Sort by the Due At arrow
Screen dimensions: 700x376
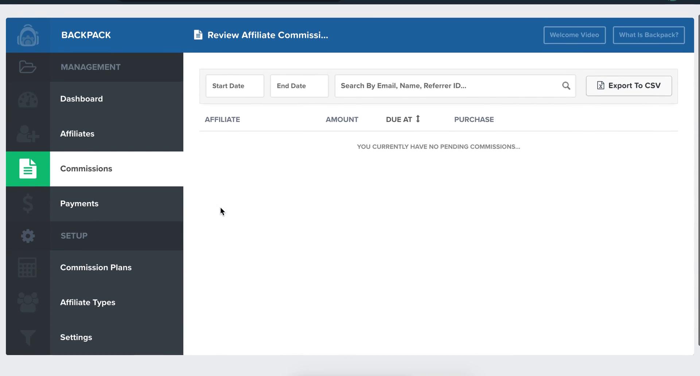418,119
